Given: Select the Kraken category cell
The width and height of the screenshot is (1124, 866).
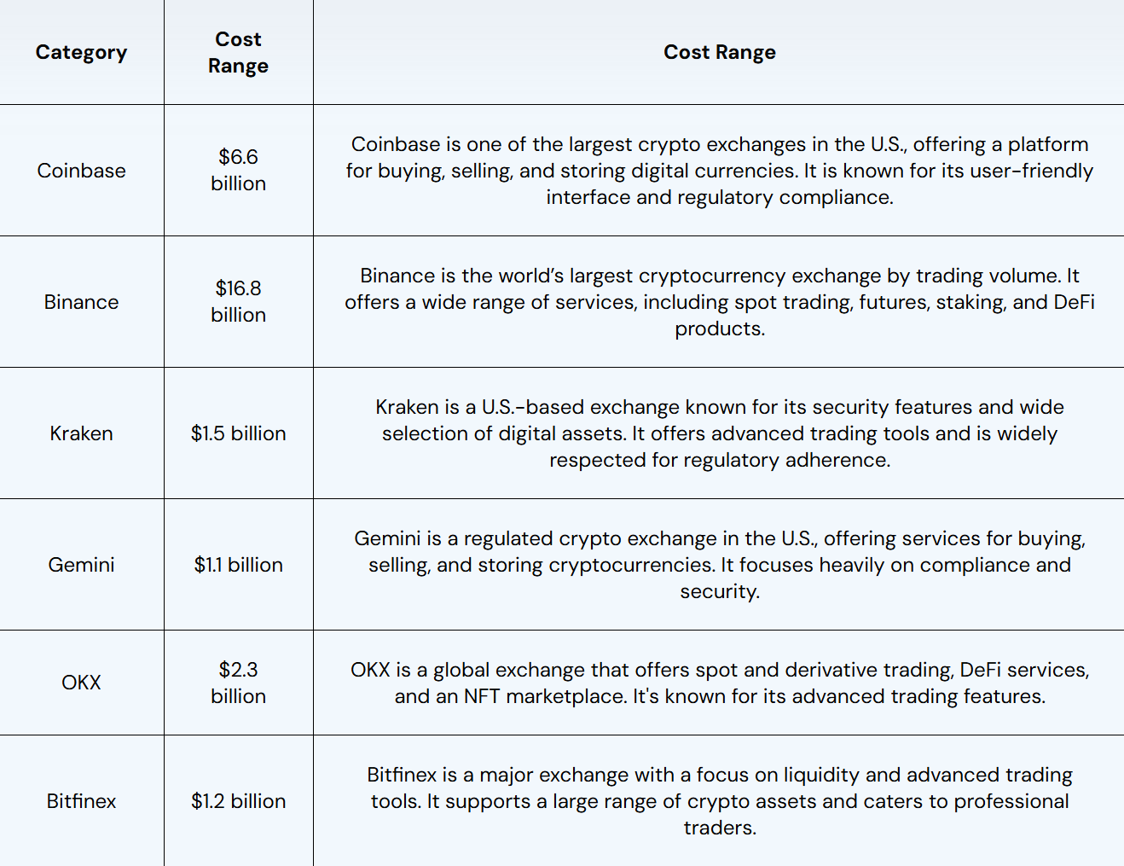Looking at the screenshot, I should tap(81, 433).
